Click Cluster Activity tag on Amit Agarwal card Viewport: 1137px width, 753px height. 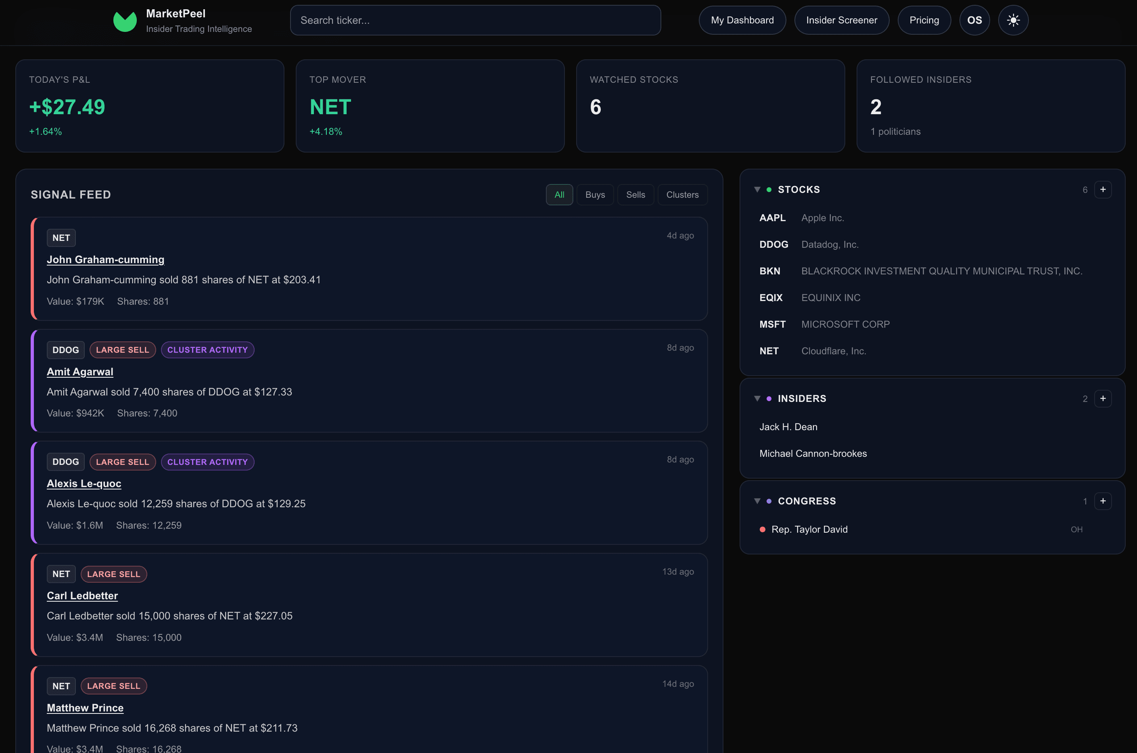coord(207,350)
